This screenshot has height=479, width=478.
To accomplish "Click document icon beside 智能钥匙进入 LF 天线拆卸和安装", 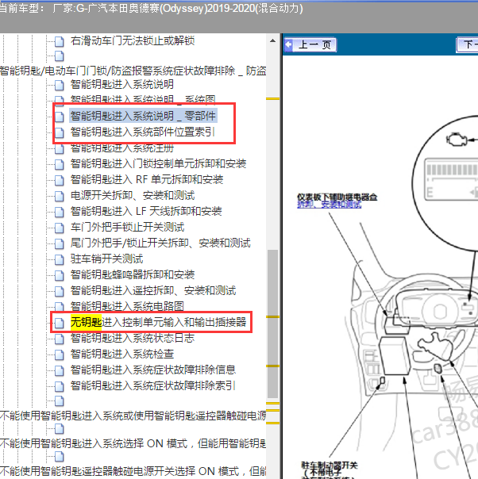I will [x=60, y=212].
